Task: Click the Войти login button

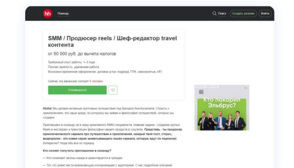Action: pos(265,13)
